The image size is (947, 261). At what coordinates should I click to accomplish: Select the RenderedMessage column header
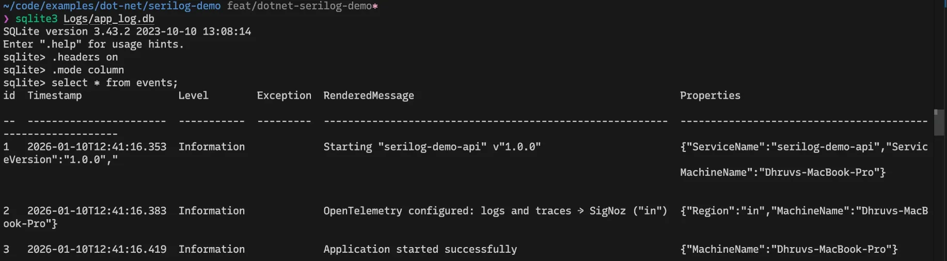369,96
